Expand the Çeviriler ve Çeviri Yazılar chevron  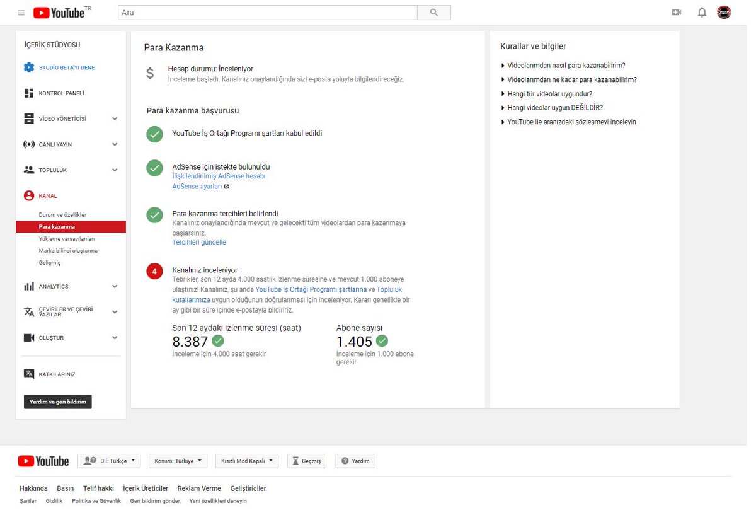coord(115,312)
